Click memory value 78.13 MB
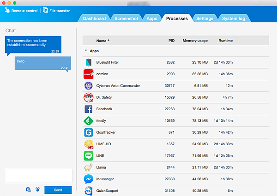This screenshot has width=277, height=196. click(200, 121)
